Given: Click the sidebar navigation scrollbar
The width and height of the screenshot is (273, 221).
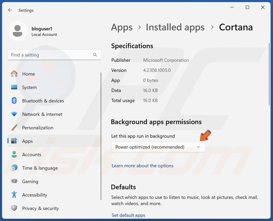Looking at the screenshot, I should click(101, 136).
